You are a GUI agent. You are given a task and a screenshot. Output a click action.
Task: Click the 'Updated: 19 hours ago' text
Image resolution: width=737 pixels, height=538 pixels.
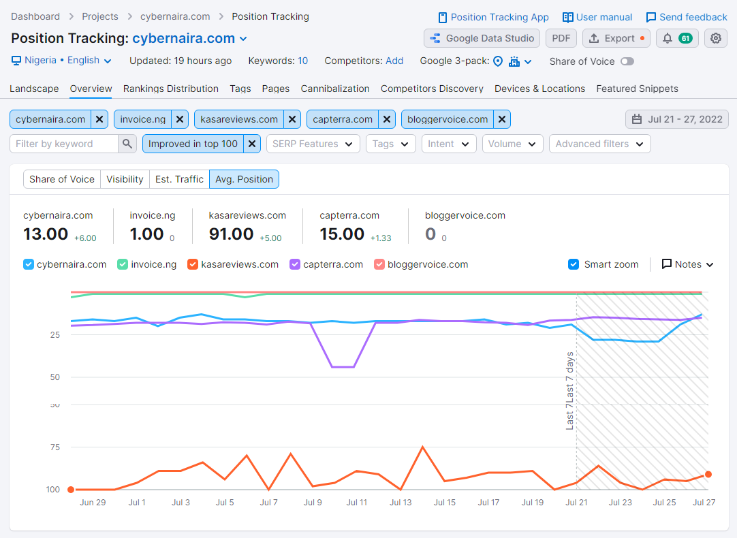(181, 61)
